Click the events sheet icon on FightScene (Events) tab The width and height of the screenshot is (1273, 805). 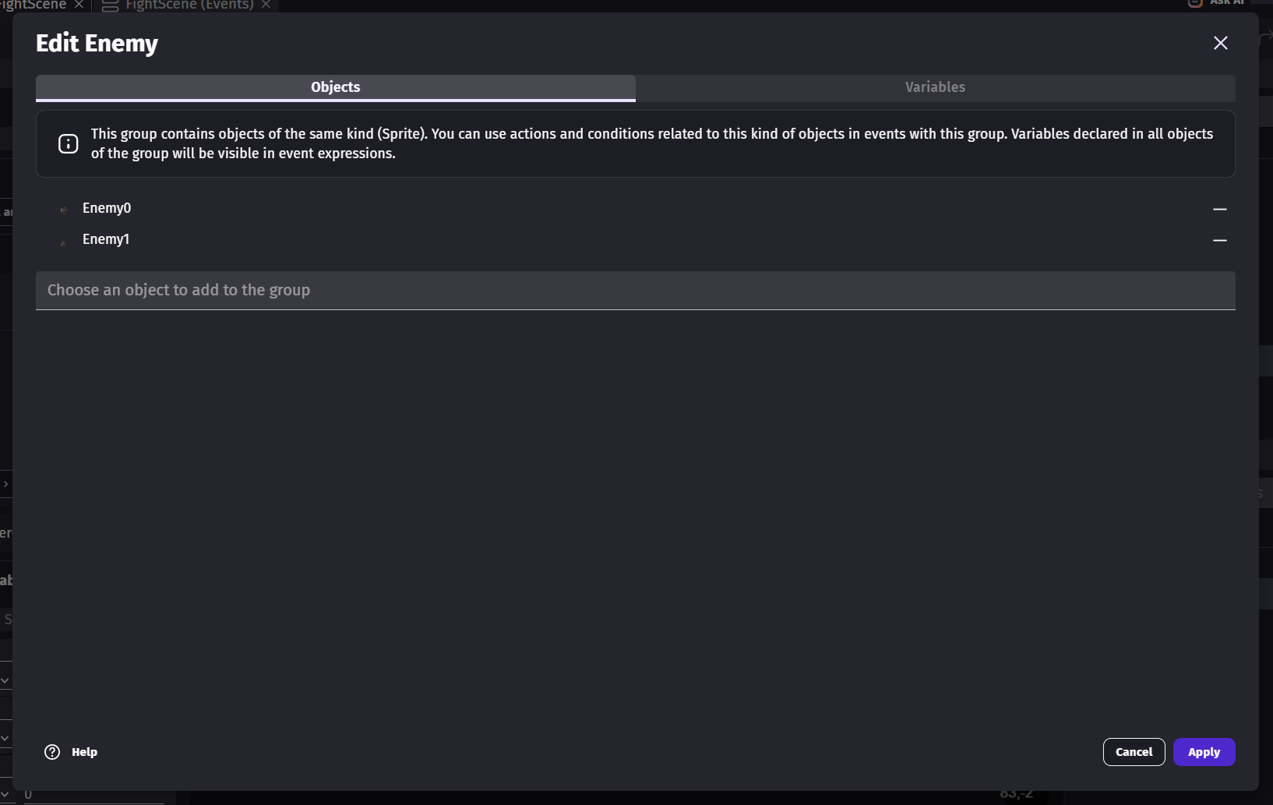(110, 5)
